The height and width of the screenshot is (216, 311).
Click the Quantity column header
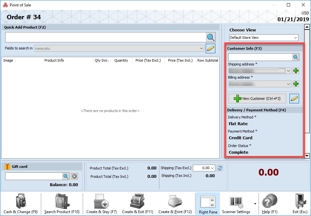[121, 60]
